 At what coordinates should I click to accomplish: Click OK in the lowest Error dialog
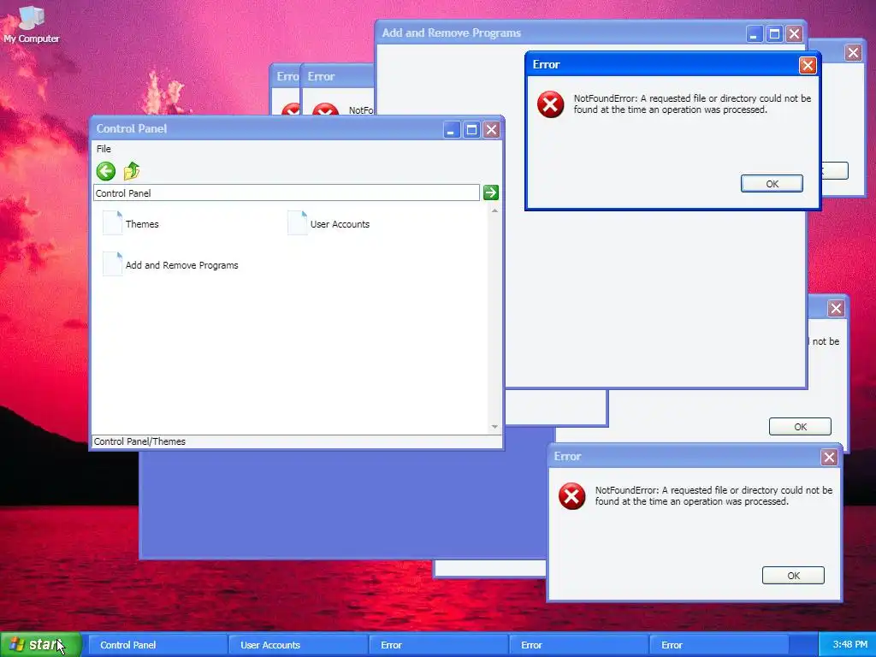(x=793, y=576)
